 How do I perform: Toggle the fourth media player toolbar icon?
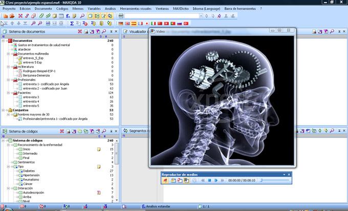pyautogui.click(x=186, y=180)
